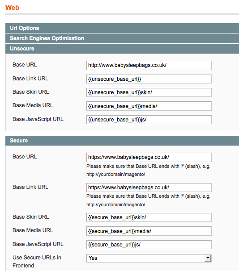Click the Secure 'Base Media URL' label
Screen dimensions: 239x271
pos(33,230)
